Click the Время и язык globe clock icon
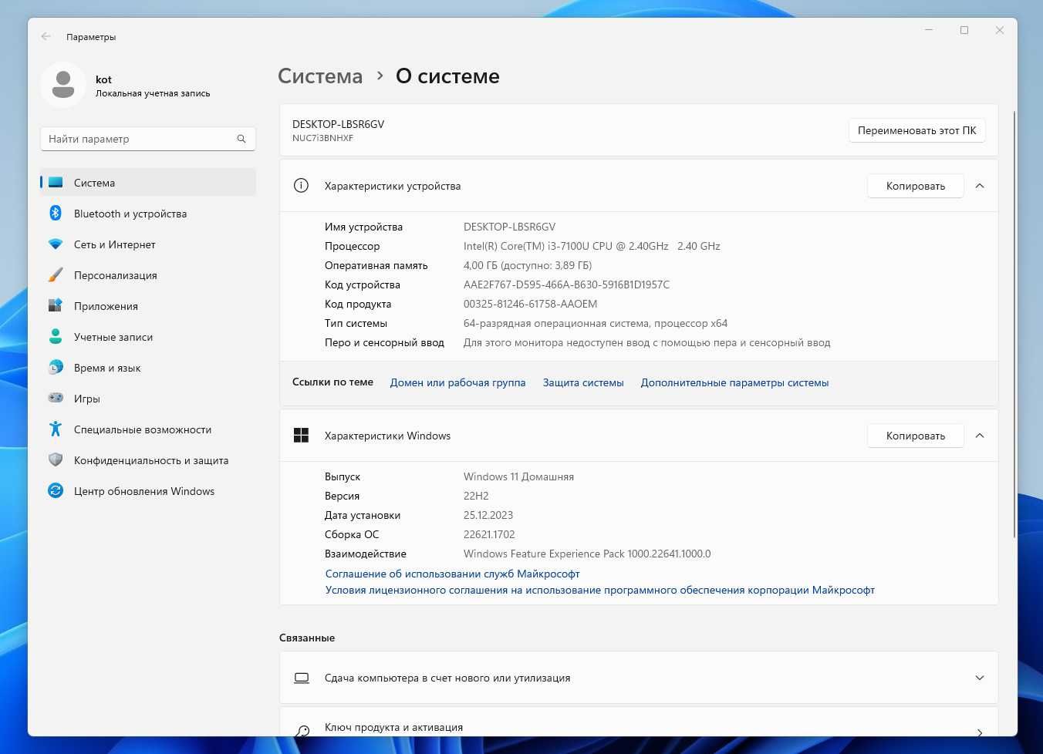Viewport: 1043px width, 754px height. point(56,368)
